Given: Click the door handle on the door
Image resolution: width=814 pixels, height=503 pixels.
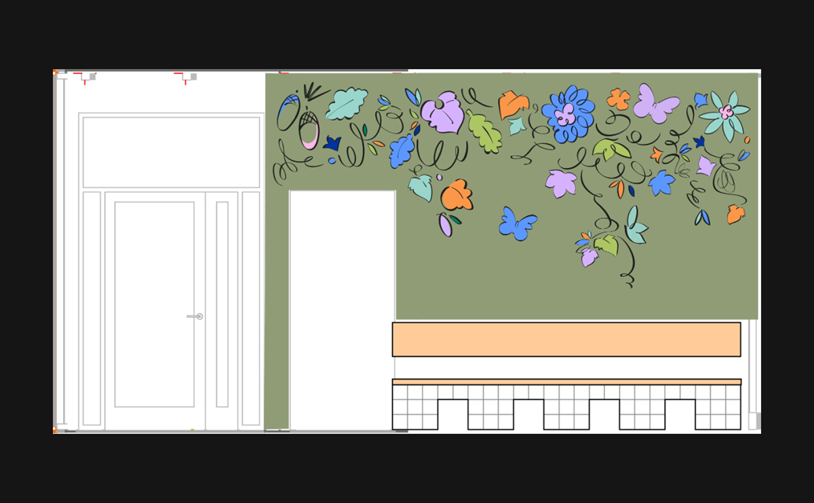Looking at the screenshot, I should [x=196, y=316].
